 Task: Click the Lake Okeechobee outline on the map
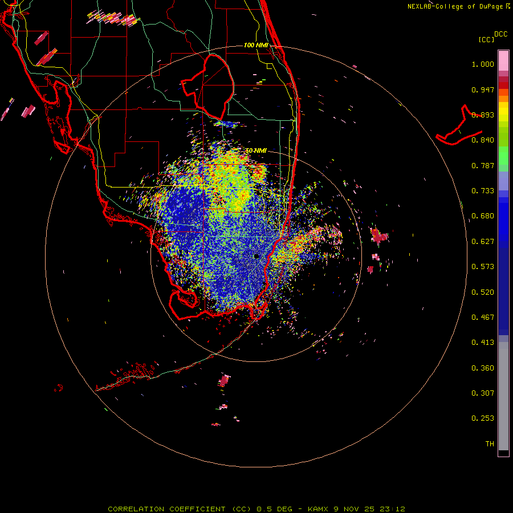207,87
